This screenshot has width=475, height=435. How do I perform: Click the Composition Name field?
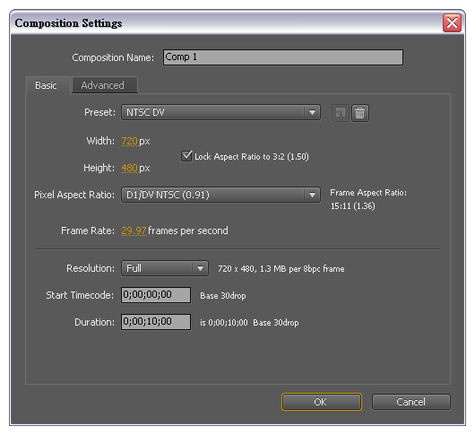tap(283, 57)
